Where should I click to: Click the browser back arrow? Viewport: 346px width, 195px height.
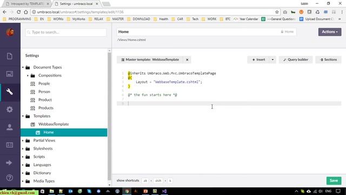tap(5, 12)
